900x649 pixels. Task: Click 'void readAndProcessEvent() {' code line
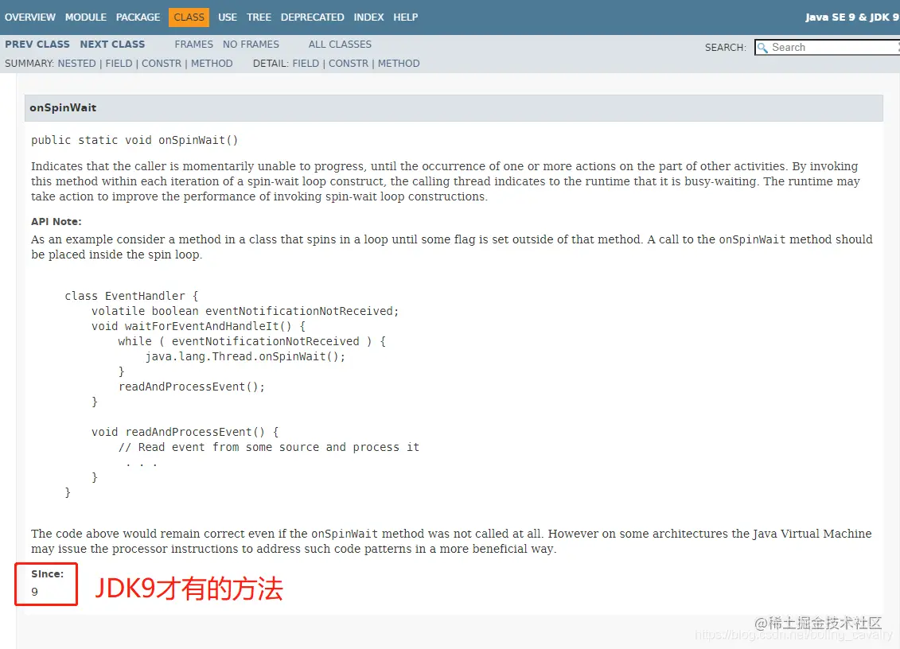185,432
